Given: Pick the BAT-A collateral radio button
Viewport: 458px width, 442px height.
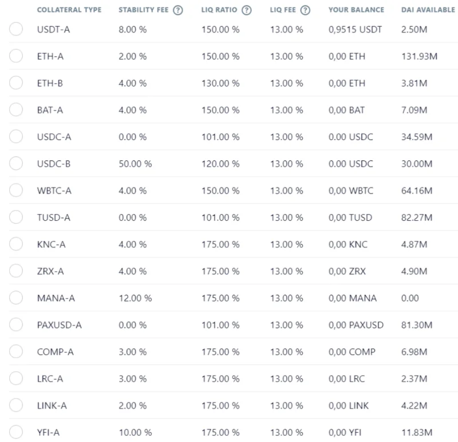Looking at the screenshot, I should click(16, 109).
